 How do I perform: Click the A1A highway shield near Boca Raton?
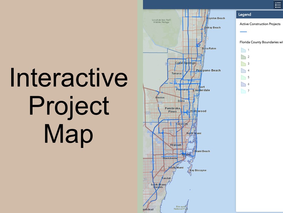tap(206, 38)
